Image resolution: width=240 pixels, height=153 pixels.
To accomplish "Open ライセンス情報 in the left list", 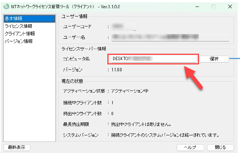I will coord(18,26).
